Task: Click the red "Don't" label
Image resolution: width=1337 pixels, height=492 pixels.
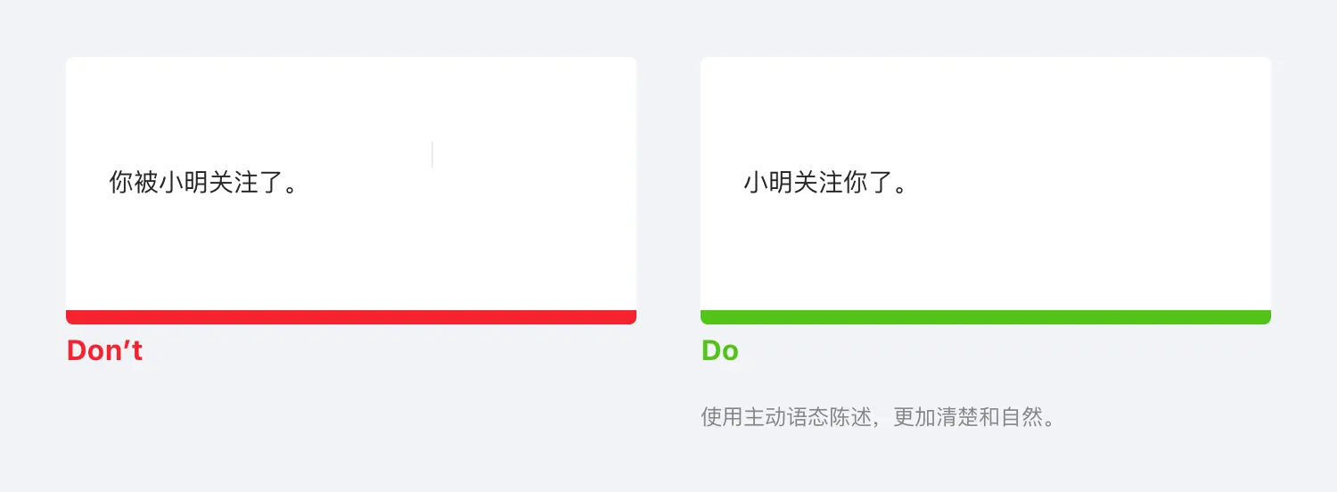Action: 104,351
